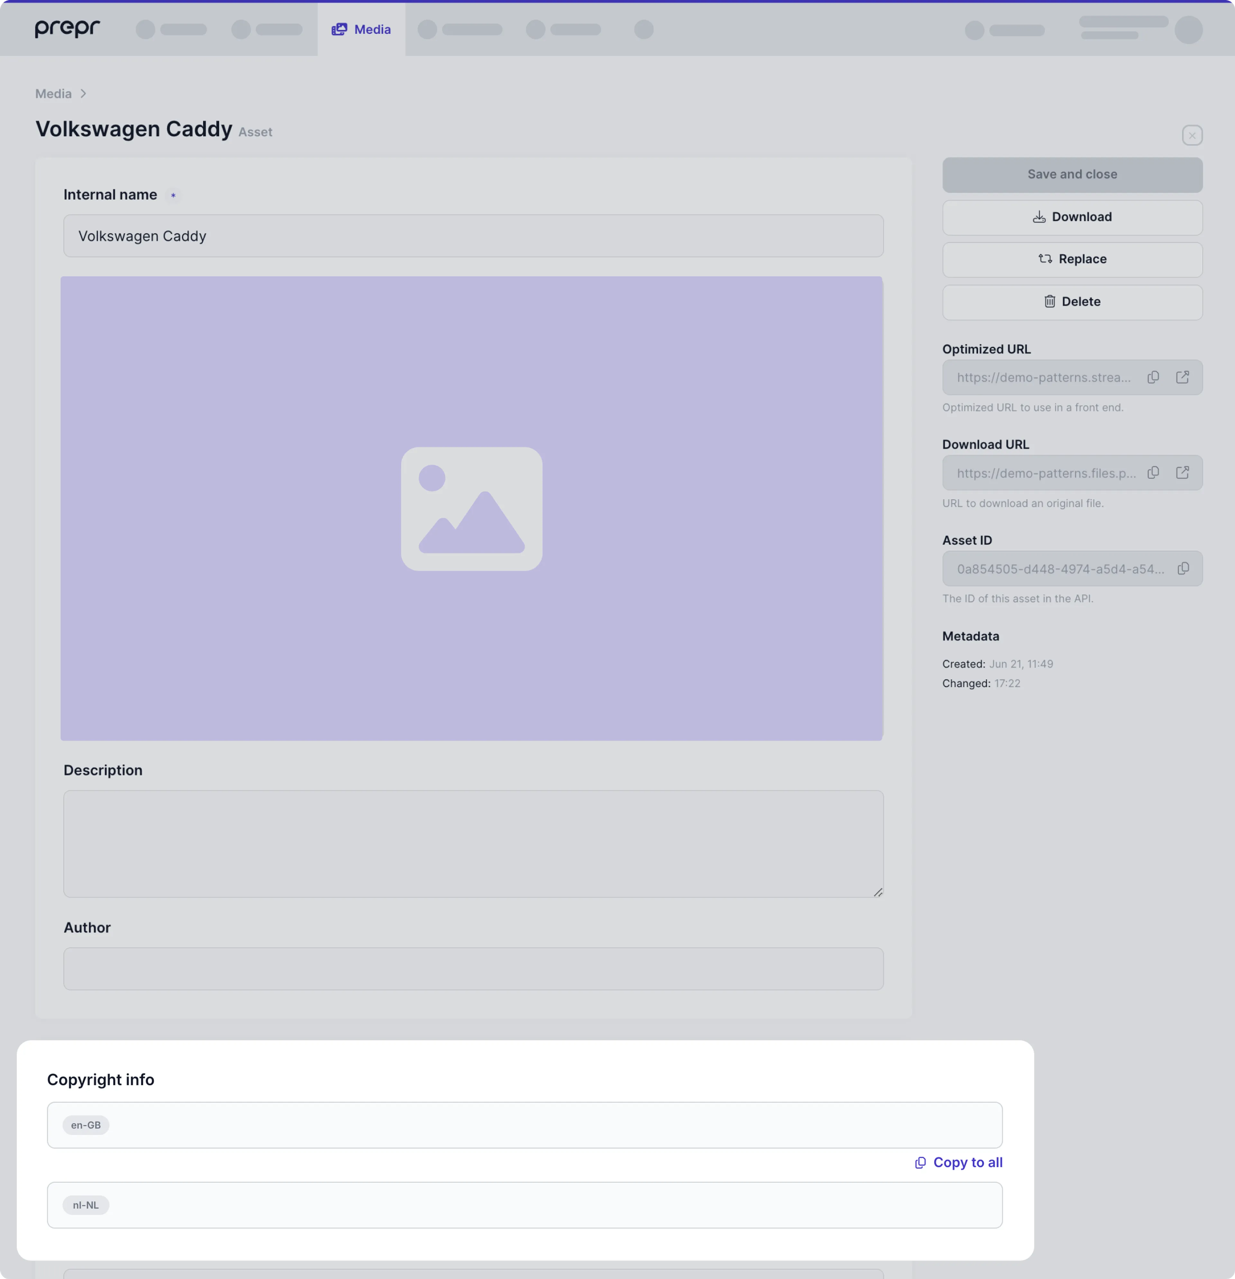Edit the Internal name field

point(473,235)
